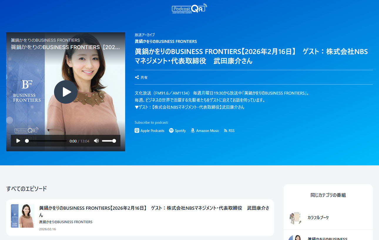Open the カラフルブーケ program in sidebar

[318, 218]
